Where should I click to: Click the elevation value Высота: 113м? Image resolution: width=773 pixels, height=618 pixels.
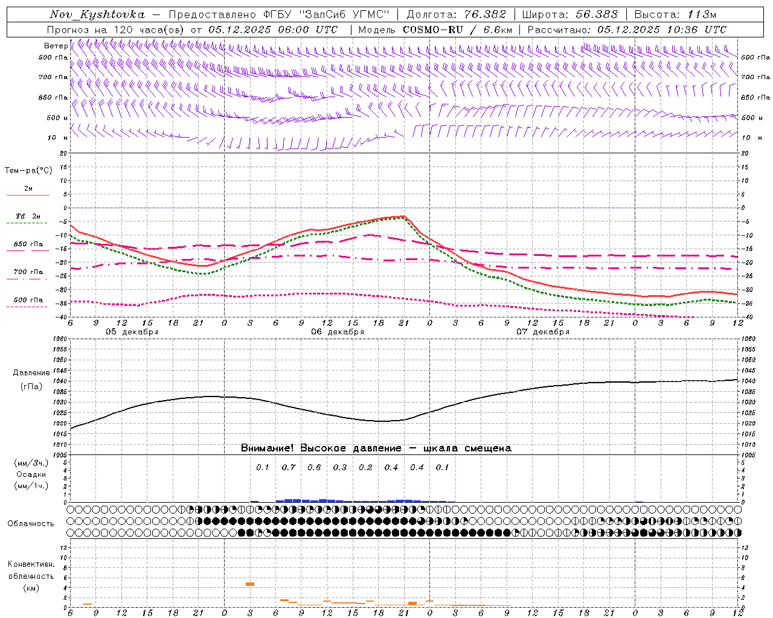point(675,14)
